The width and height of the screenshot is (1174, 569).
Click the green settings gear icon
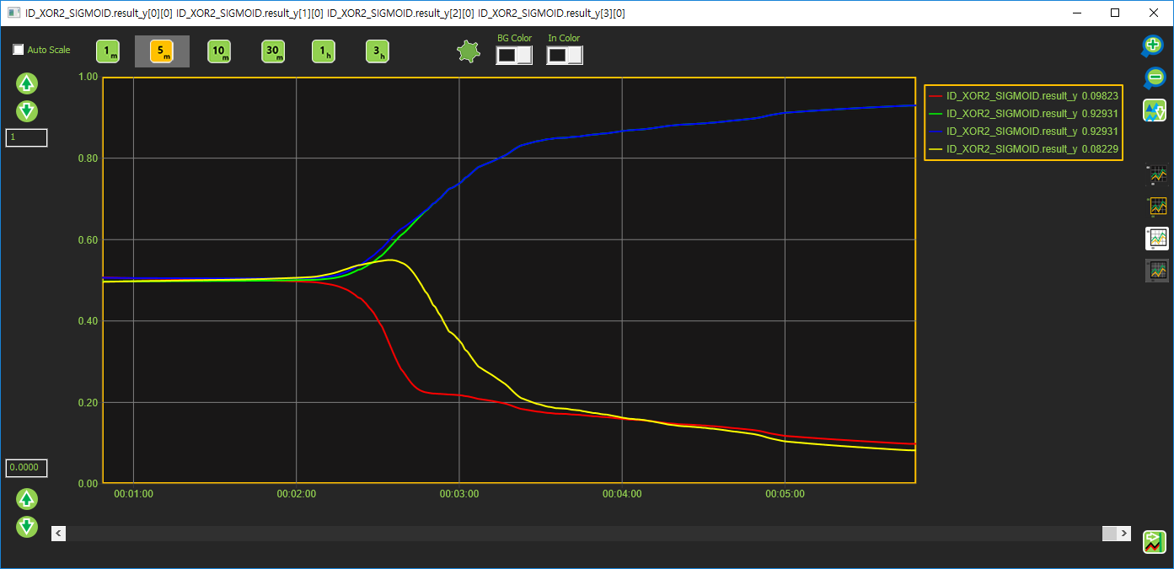467,52
